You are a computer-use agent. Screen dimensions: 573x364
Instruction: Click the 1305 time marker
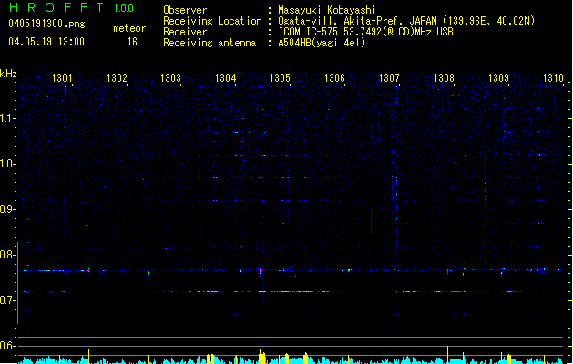pyautogui.click(x=280, y=78)
